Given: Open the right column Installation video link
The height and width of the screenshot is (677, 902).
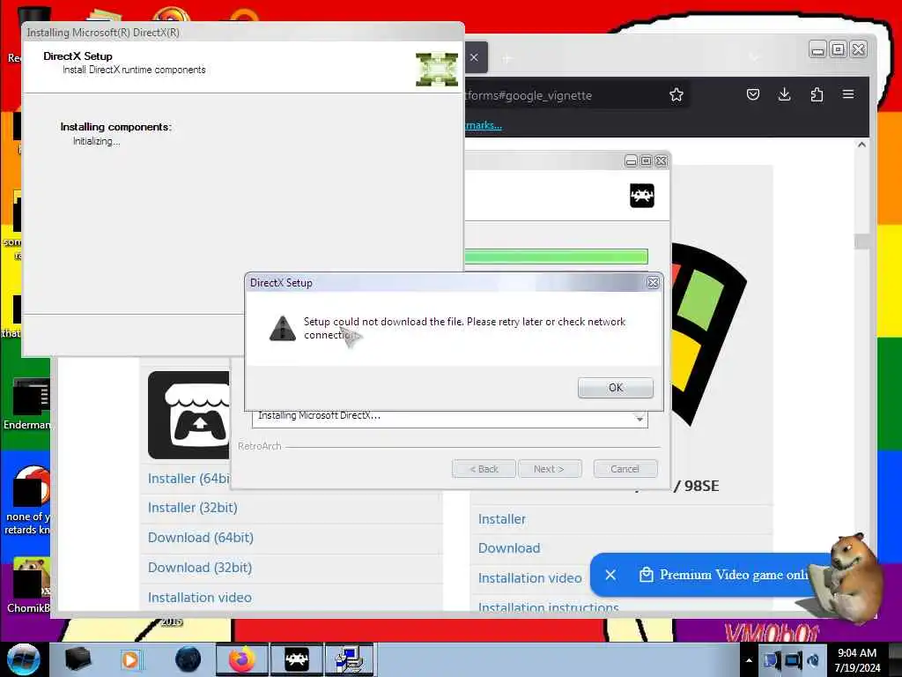Looking at the screenshot, I should (x=529, y=578).
